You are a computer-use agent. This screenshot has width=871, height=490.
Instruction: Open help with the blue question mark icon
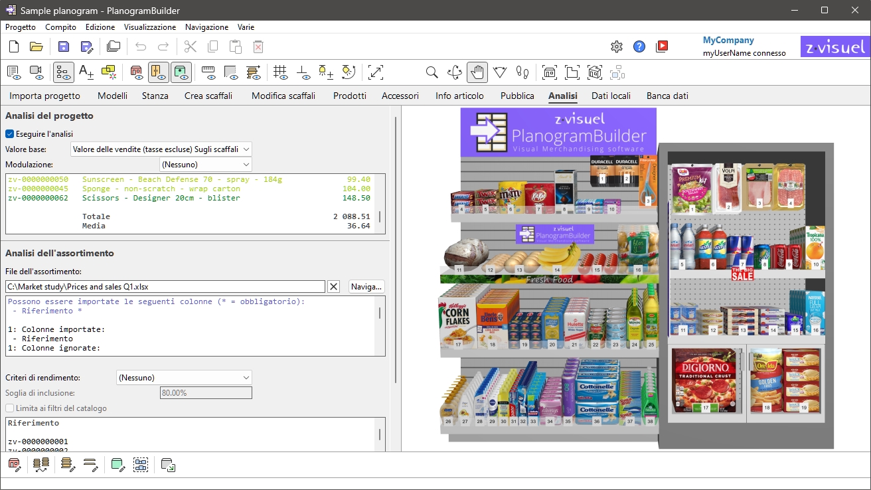pyautogui.click(x=639, y=46)
